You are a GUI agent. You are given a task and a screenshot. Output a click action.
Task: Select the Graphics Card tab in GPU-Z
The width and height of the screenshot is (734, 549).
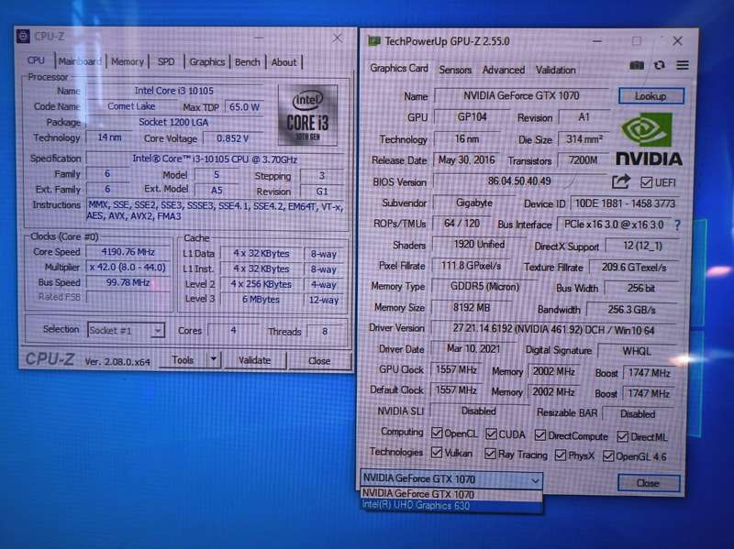(x=399, y=68)
